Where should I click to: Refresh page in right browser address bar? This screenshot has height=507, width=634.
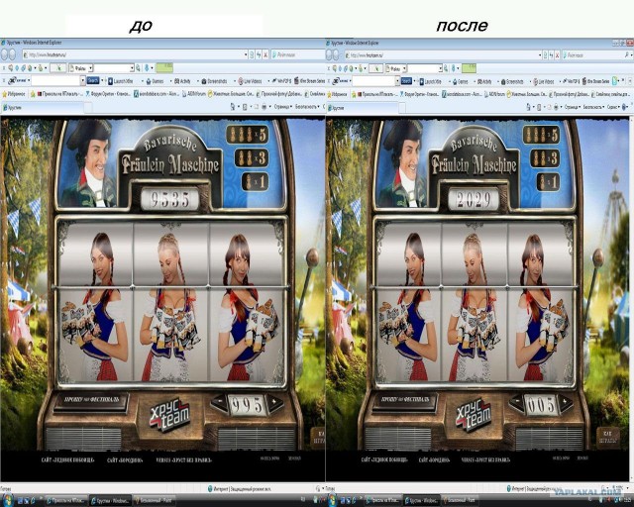pos(551,54)
